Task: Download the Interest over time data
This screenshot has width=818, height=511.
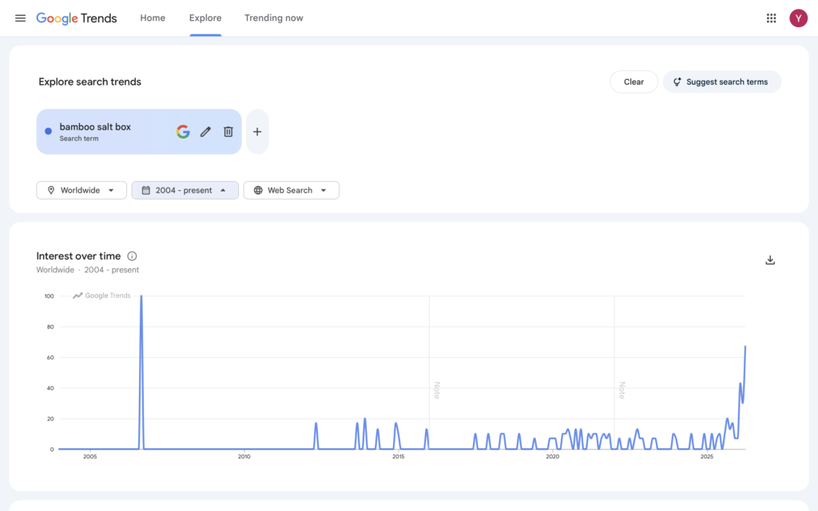Action: (770, 260)
